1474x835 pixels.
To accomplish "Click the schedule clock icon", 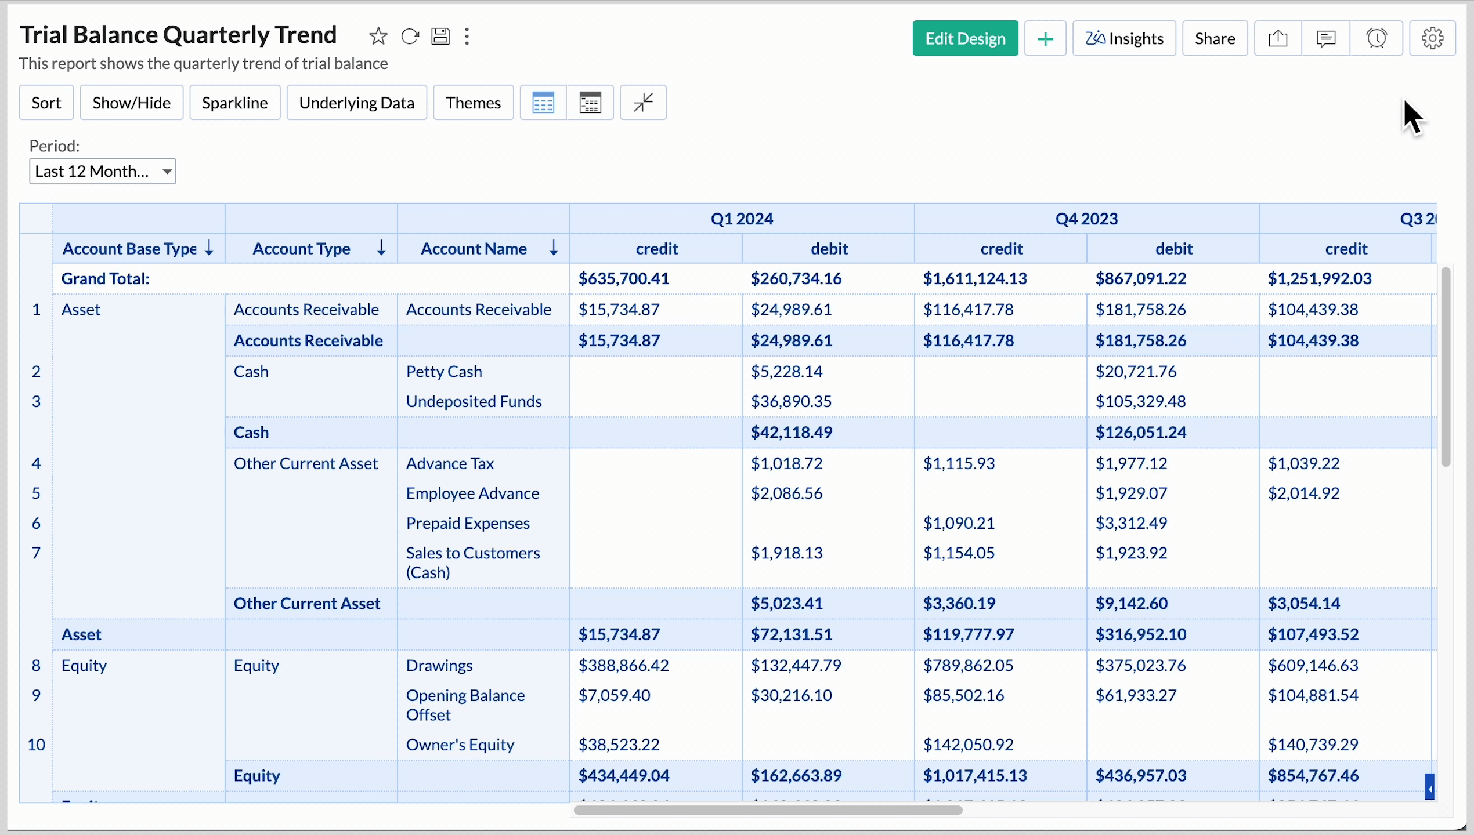I will [x=1377, y=38].
